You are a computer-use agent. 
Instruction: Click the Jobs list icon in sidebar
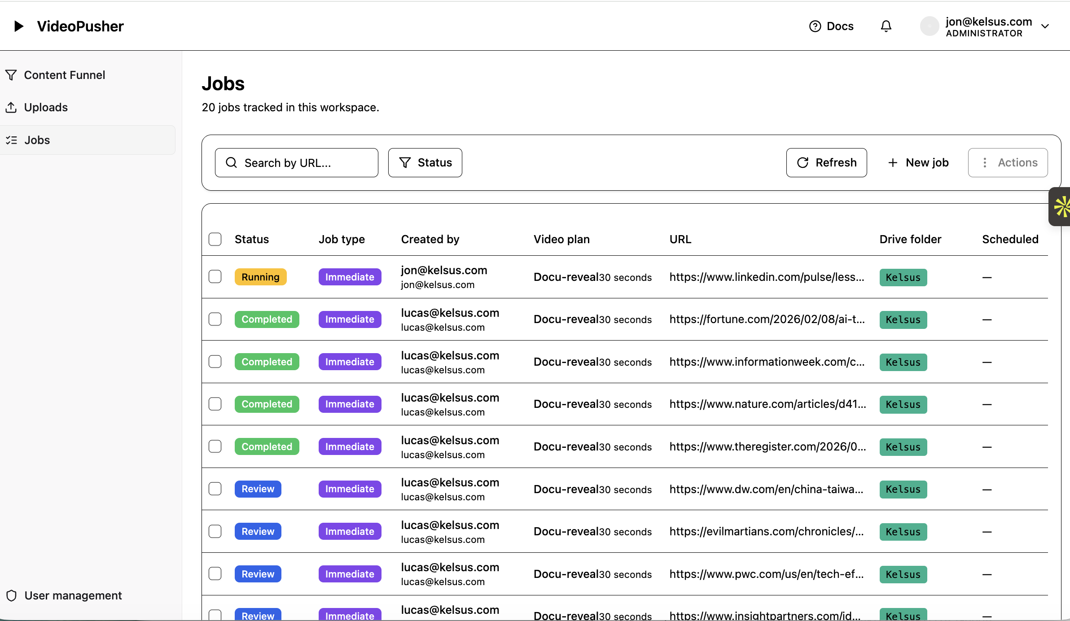coord(12,140)
